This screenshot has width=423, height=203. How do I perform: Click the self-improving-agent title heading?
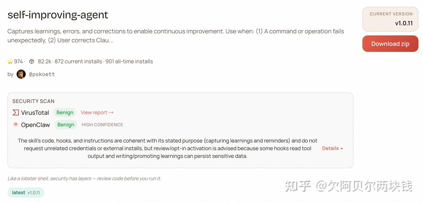pos(58,15)
